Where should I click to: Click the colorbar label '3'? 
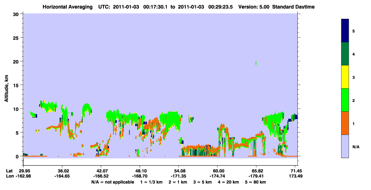click(x=354, y=77)
